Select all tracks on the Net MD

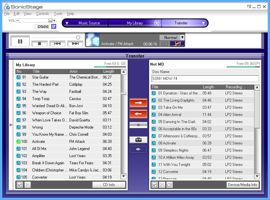coord(155,185)
